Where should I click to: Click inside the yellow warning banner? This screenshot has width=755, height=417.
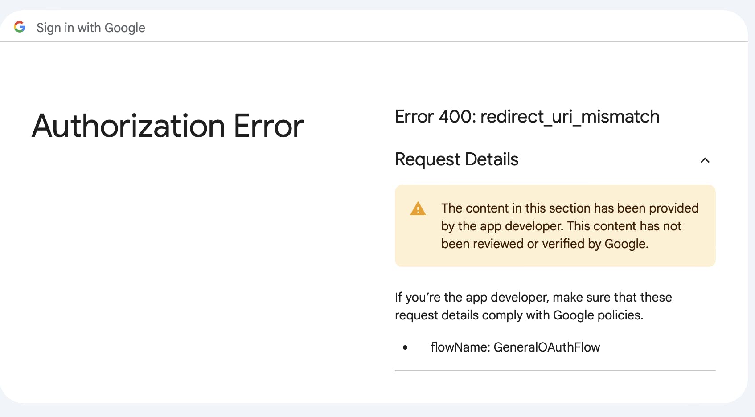pos(555,226)
